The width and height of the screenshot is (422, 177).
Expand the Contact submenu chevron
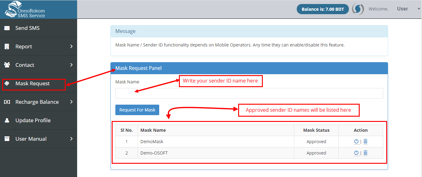pyautogui.click(x=71, y=65)
